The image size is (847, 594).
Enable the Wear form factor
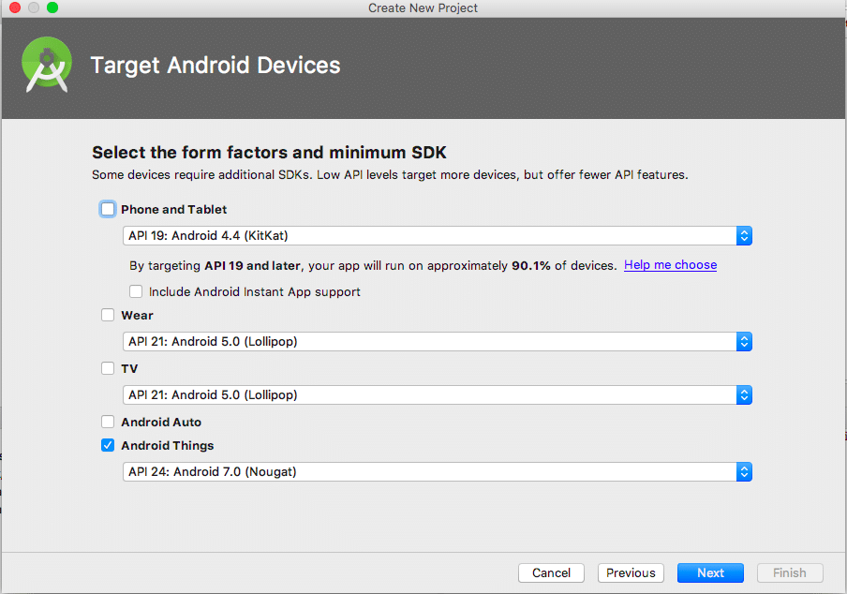tap(108, 316)
